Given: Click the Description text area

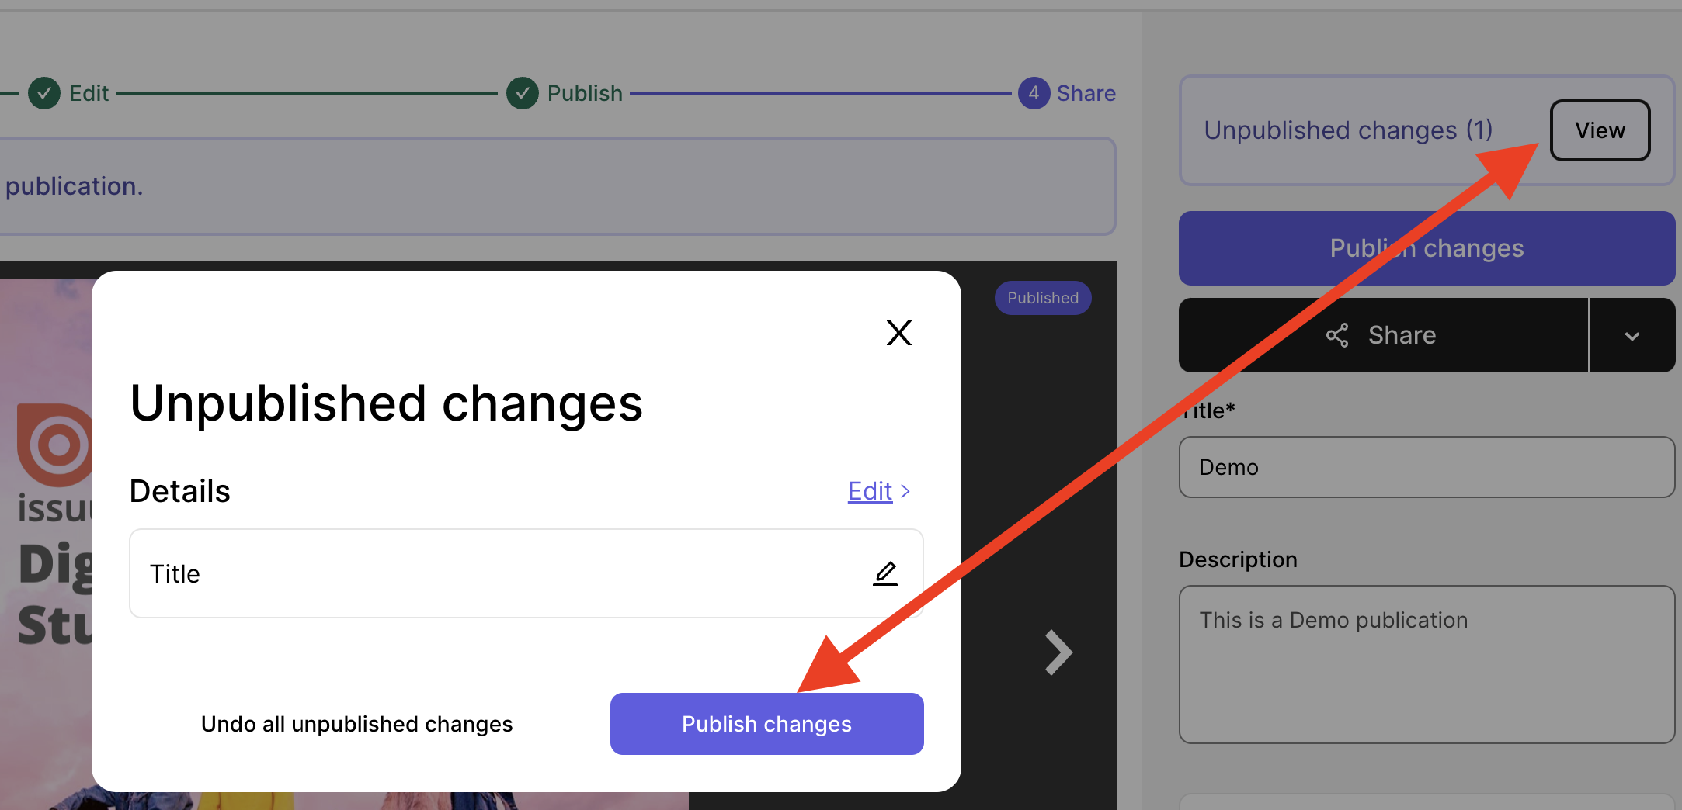Looking at the screenshot, I should click(1427, 664).
